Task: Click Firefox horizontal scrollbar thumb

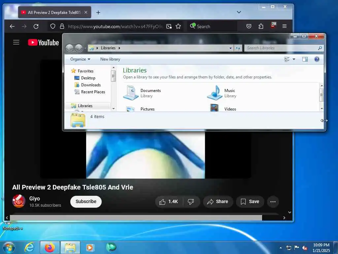Action: pos(136,218)
